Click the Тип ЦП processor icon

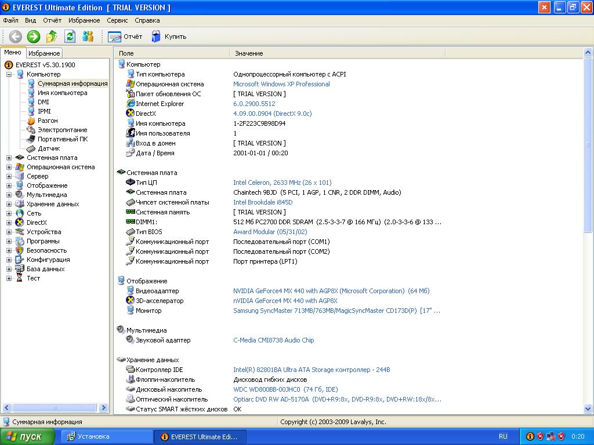131,183
